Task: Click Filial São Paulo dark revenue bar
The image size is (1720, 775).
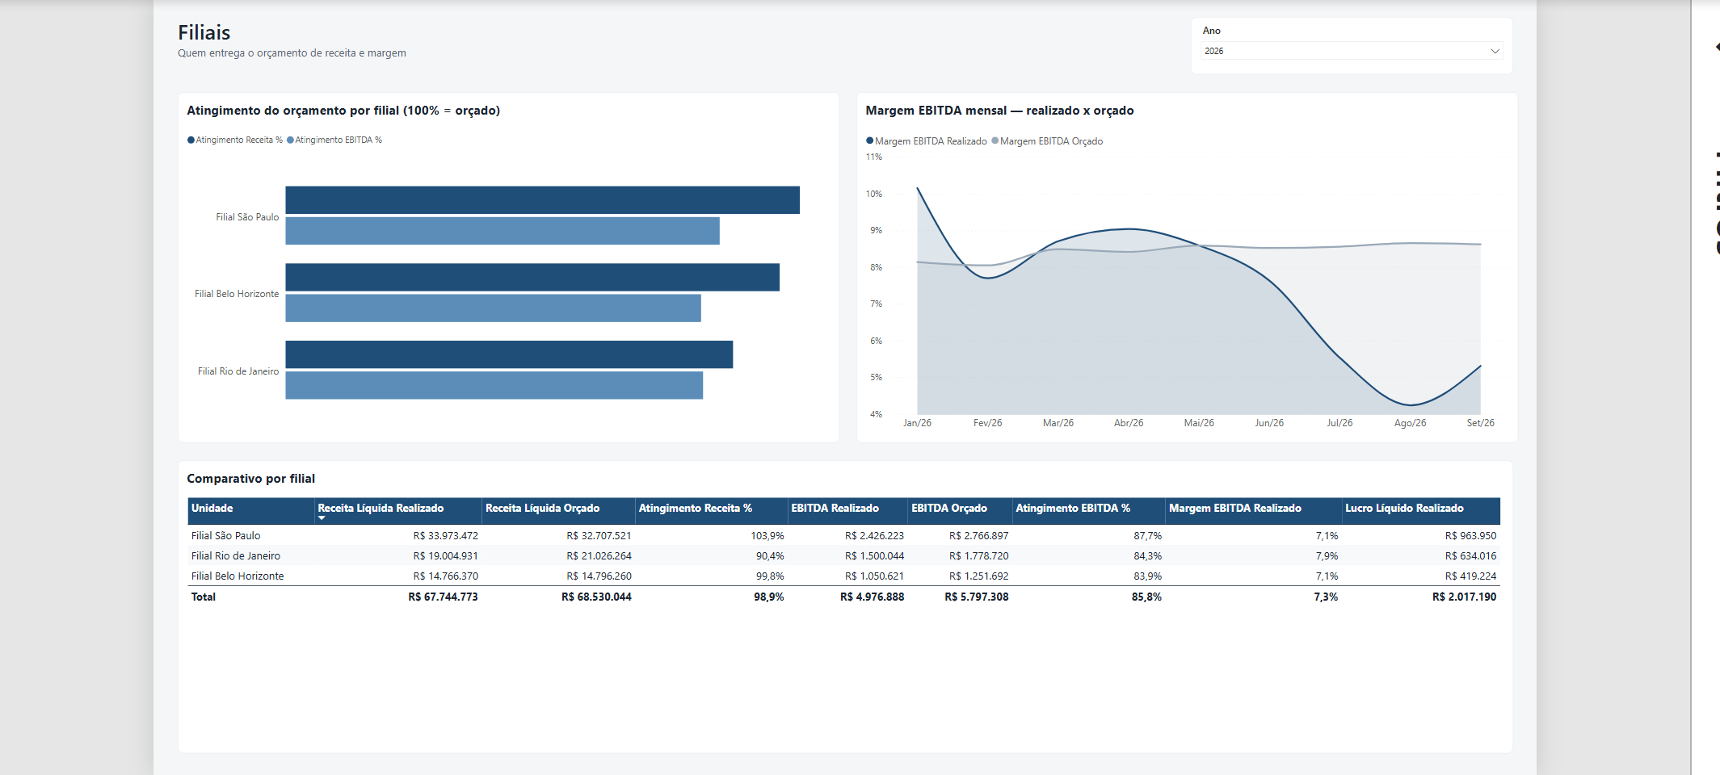Action: pyautogui.click(x=542, y=200)
